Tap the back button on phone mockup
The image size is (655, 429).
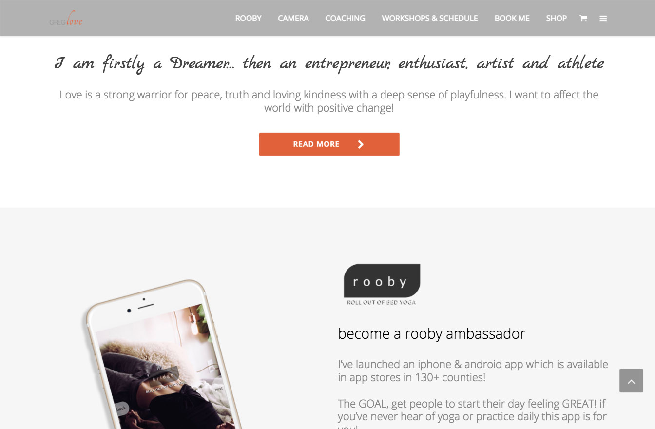(120, 409)
